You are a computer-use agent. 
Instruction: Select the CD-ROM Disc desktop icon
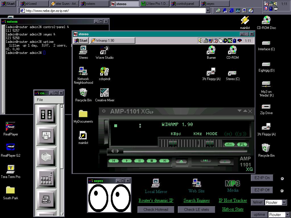click(266, 23)
